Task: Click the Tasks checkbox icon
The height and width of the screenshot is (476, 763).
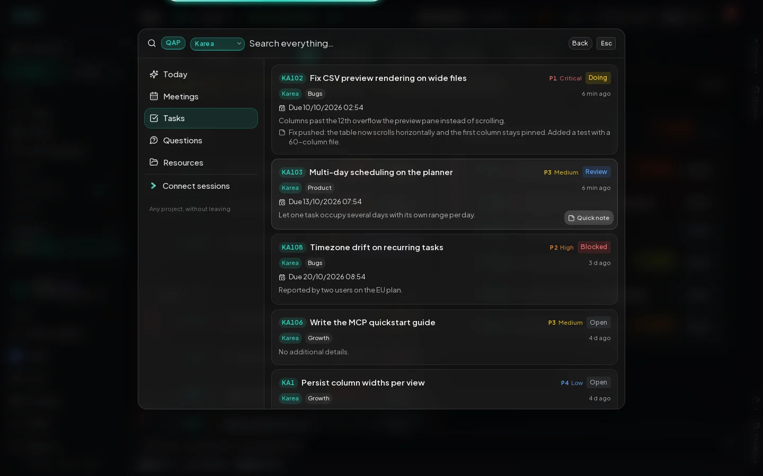Action: [154, 118]
